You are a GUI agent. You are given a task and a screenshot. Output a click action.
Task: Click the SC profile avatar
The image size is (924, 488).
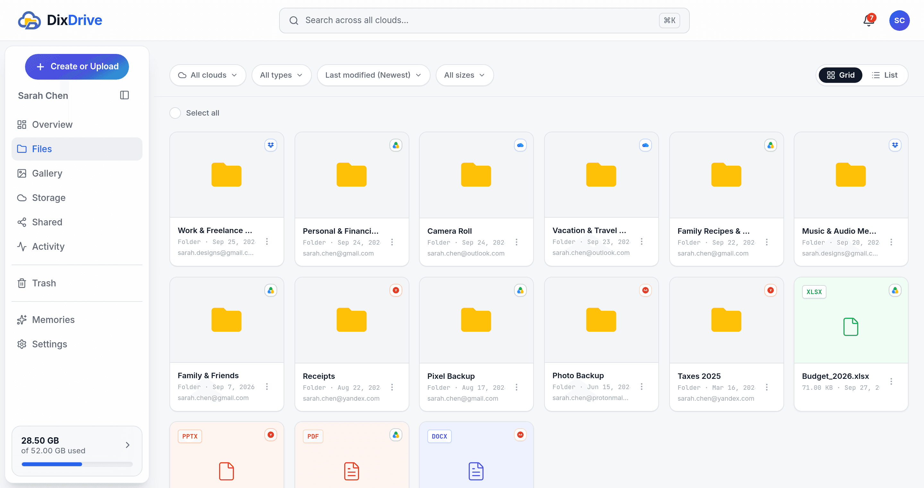point(899,21)
